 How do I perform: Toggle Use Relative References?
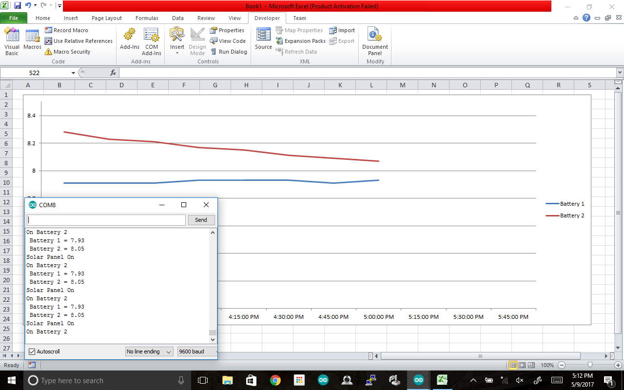[x=78, y=41]
